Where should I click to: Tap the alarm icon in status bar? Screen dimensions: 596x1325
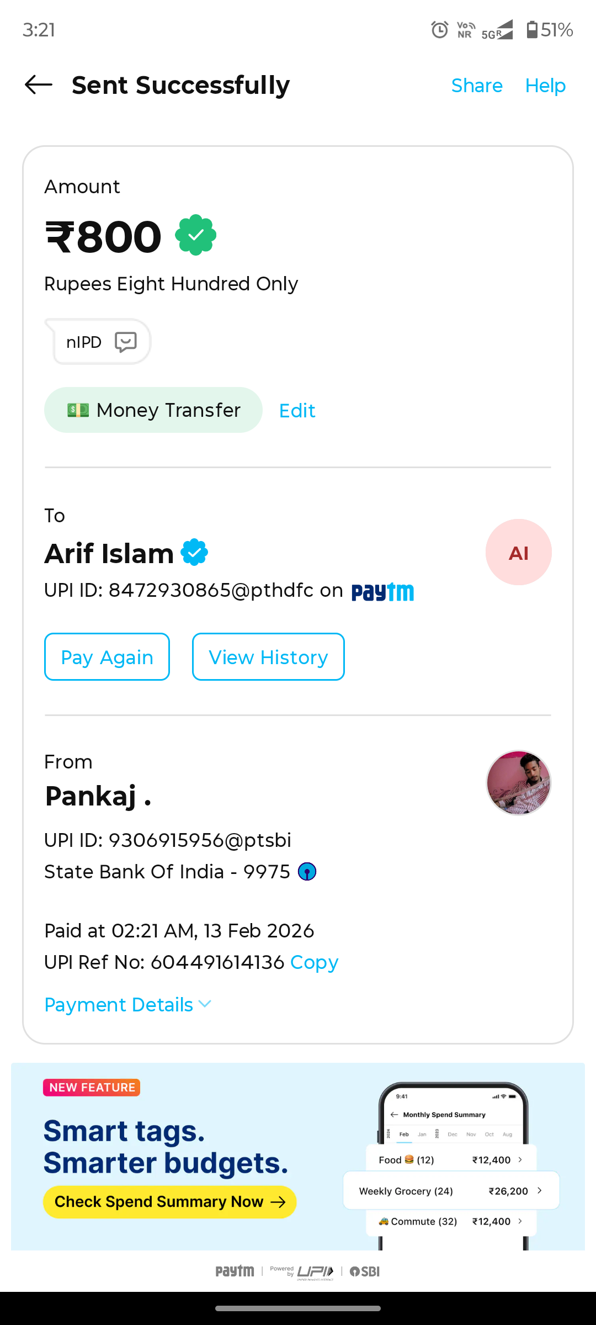coord(439,29)
